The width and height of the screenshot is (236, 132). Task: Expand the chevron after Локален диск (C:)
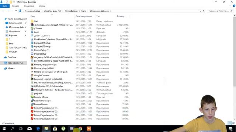click(63, 11)
